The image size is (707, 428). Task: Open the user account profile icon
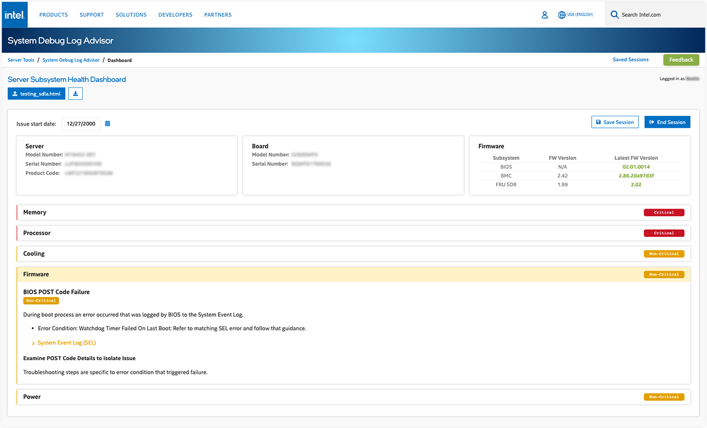tap(545, 15)
